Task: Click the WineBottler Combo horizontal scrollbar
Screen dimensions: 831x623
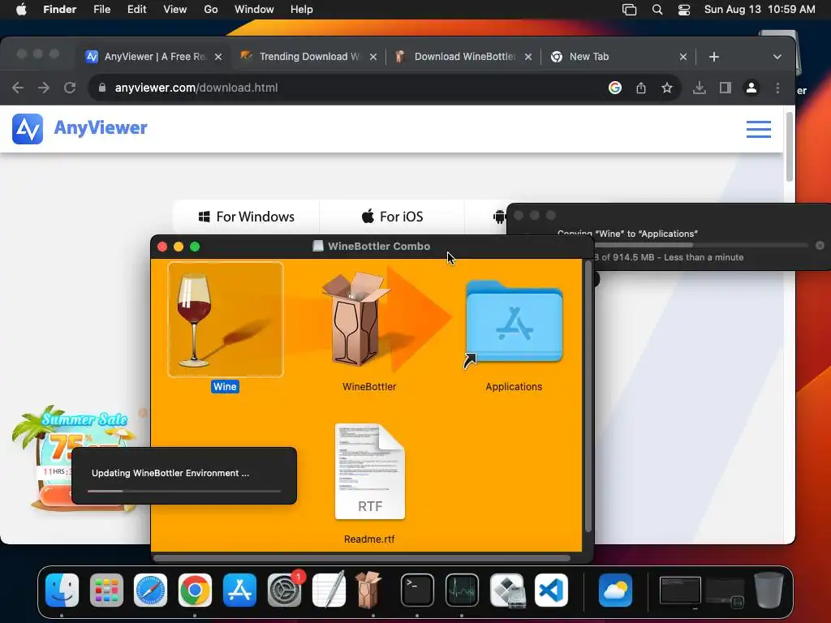Action: (362, 558)
